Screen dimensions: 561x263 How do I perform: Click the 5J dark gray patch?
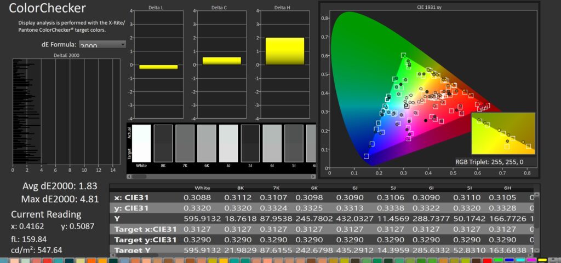tap(250, 143)
